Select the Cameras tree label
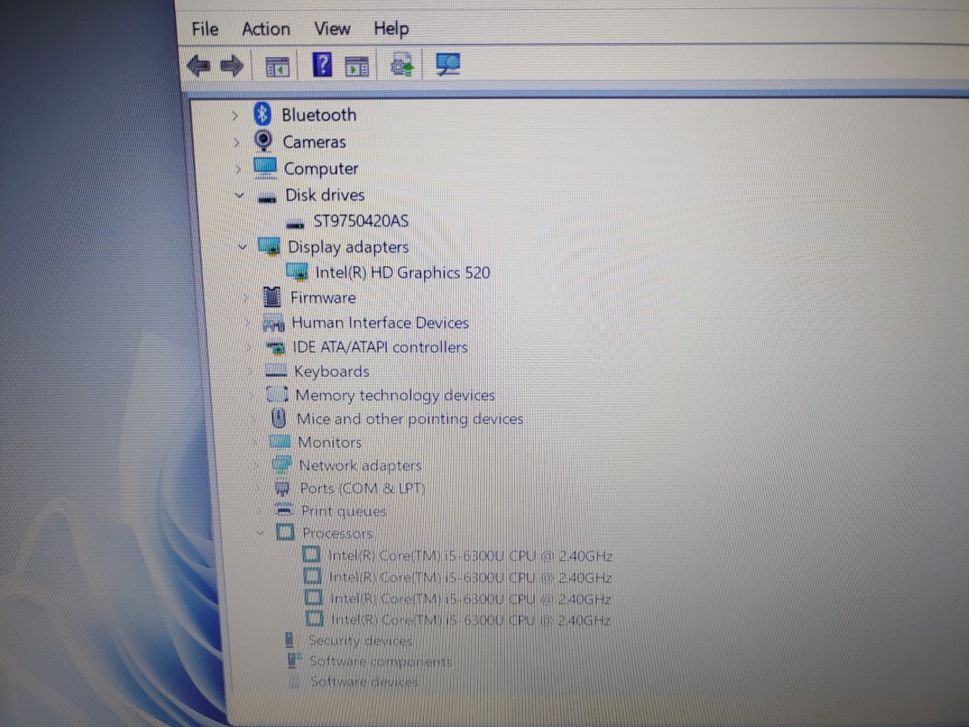The image size is (969, 727). (314, 142)
